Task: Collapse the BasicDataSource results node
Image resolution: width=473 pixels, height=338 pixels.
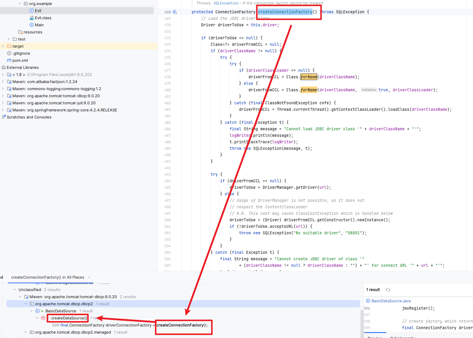Action: pyautogui.click(x=31, y=311)
